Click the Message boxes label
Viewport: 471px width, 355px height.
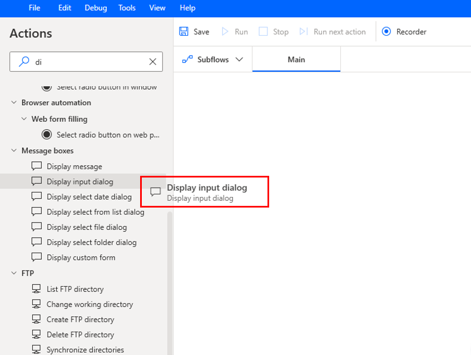click(x=47, y=151)
